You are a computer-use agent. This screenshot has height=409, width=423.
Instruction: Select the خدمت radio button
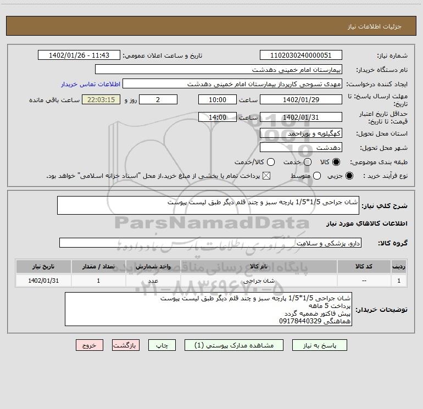click(308, 162)
